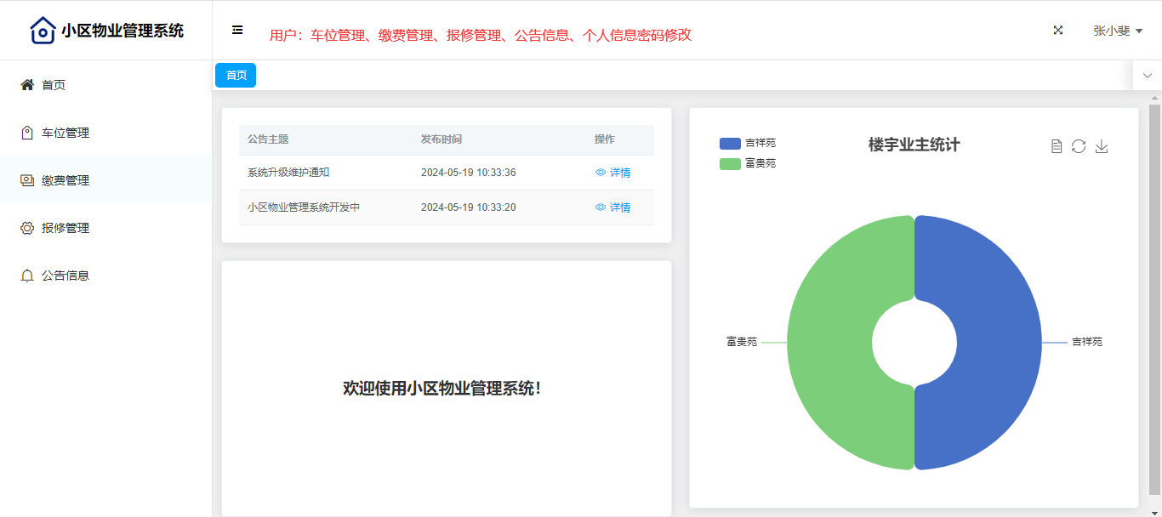View 详情 for 系统升级维护通知
1162x517 pixels.
point(613,173)
